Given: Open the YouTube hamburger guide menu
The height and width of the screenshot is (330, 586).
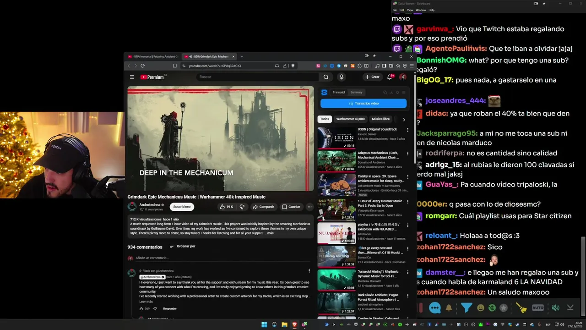Looking at the screenshot, I should pos(132,77).
